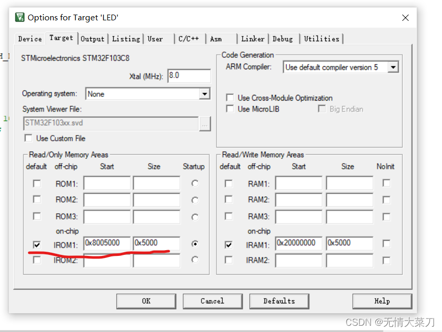Click the ROM1 Size field
This screenshot has height=332, width=442.
click(x=157, y=183)
